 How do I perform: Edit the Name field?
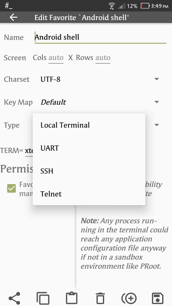[x=81, y=37]
